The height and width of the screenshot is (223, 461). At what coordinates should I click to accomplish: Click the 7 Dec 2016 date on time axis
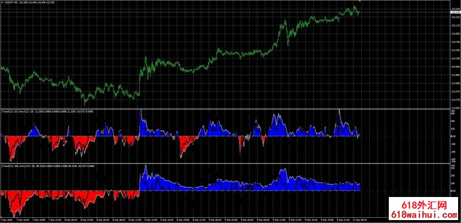6,220
